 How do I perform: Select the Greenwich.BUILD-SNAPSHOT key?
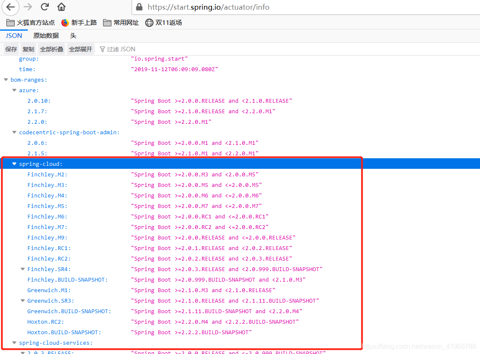69,311
